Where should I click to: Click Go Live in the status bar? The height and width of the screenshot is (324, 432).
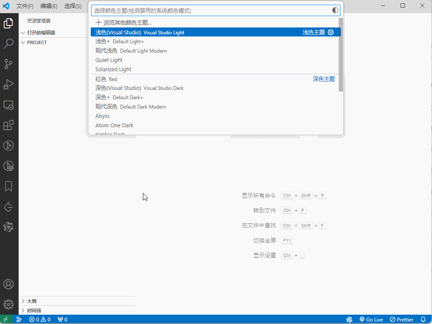(x=371, y=319)
